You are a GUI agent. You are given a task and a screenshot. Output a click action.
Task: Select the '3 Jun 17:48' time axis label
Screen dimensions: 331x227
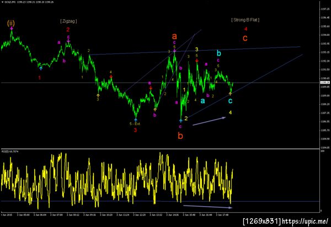coord(222,215)
